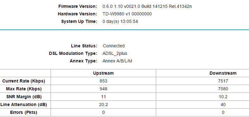Screen dimensions: 249x117
Task: Click the downstream SNR margin 10.2
Action: click(223, 97)
